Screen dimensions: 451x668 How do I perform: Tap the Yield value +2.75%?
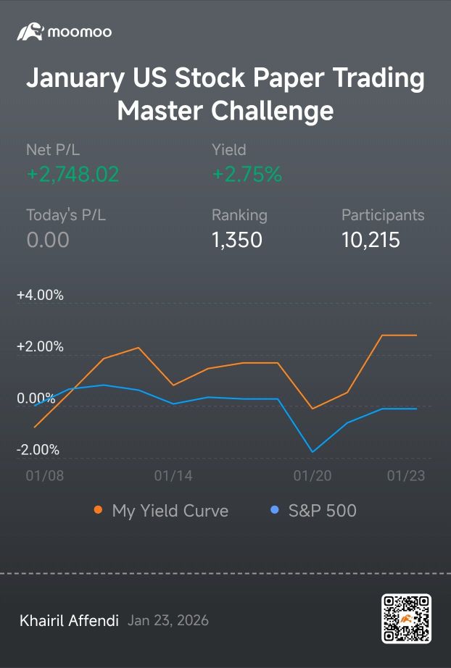pyautogui.click(x=247, y=174)
